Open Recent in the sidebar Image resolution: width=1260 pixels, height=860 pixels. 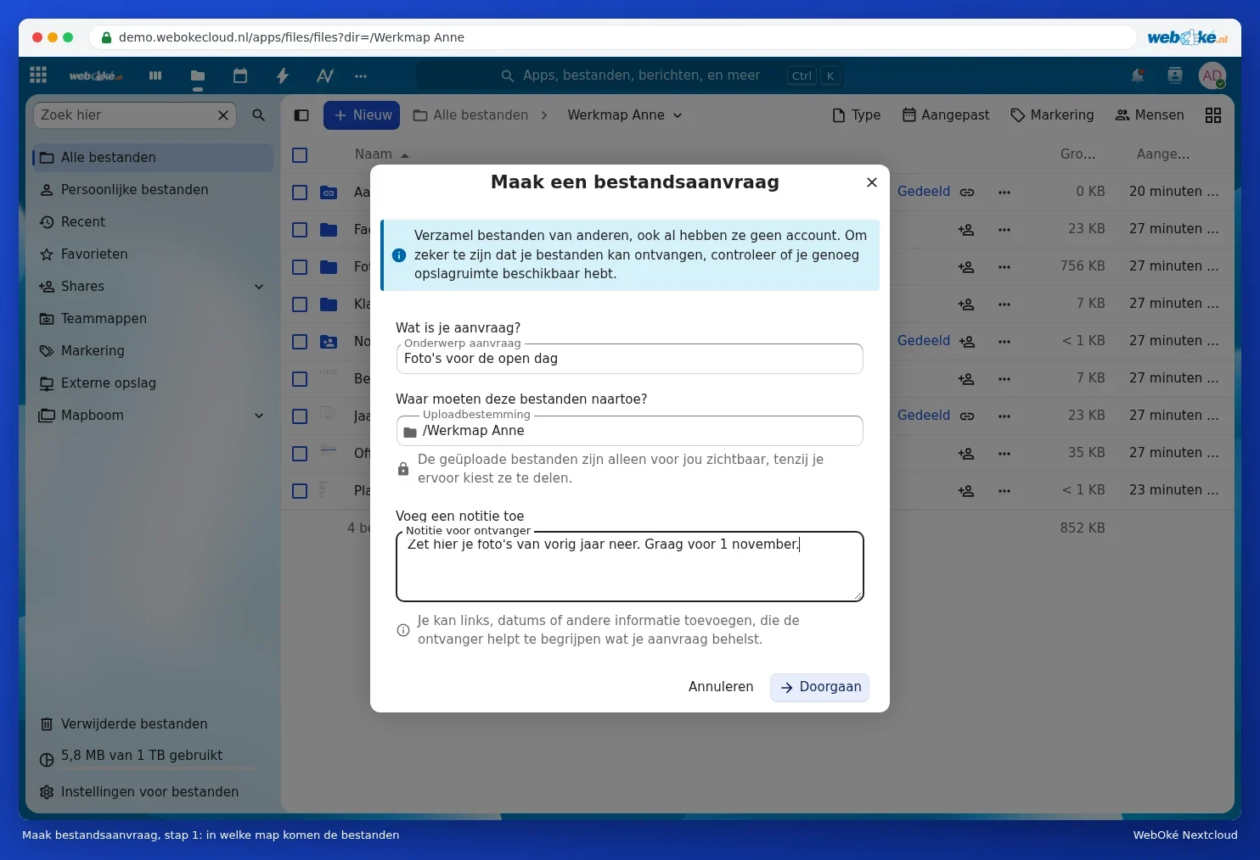[153, 222]
